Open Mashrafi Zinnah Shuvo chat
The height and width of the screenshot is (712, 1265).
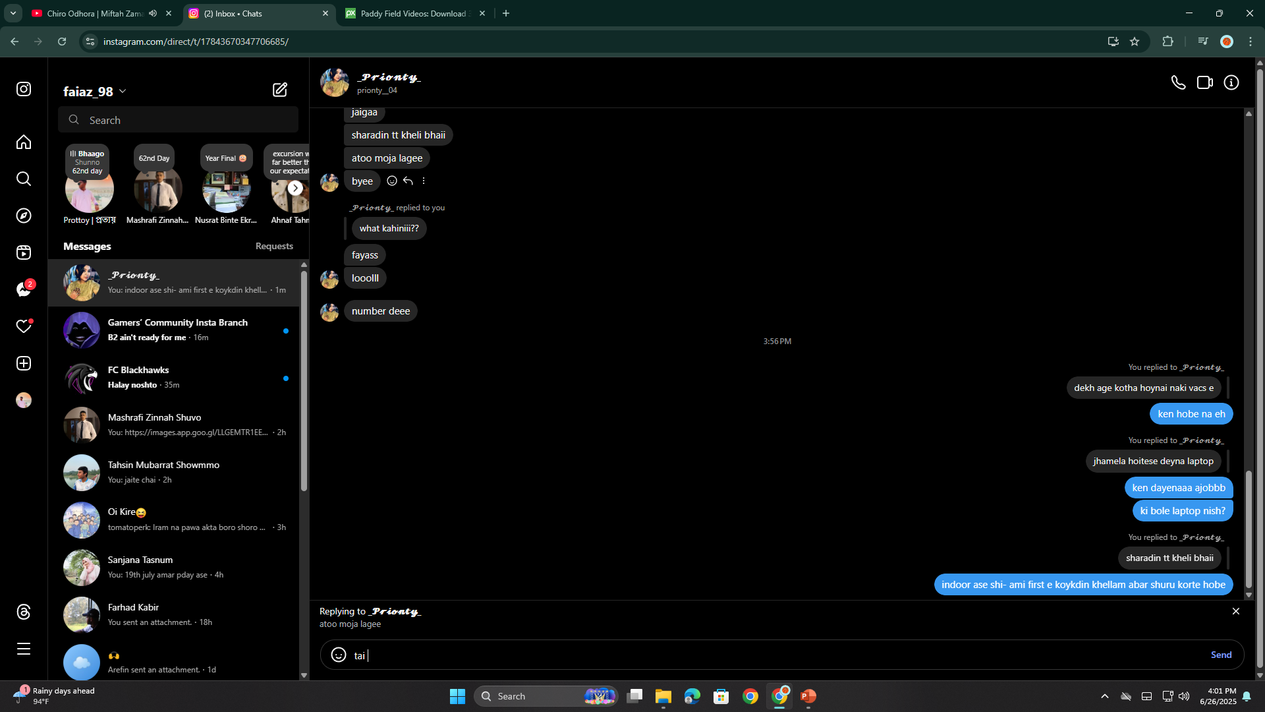(175, 425)
